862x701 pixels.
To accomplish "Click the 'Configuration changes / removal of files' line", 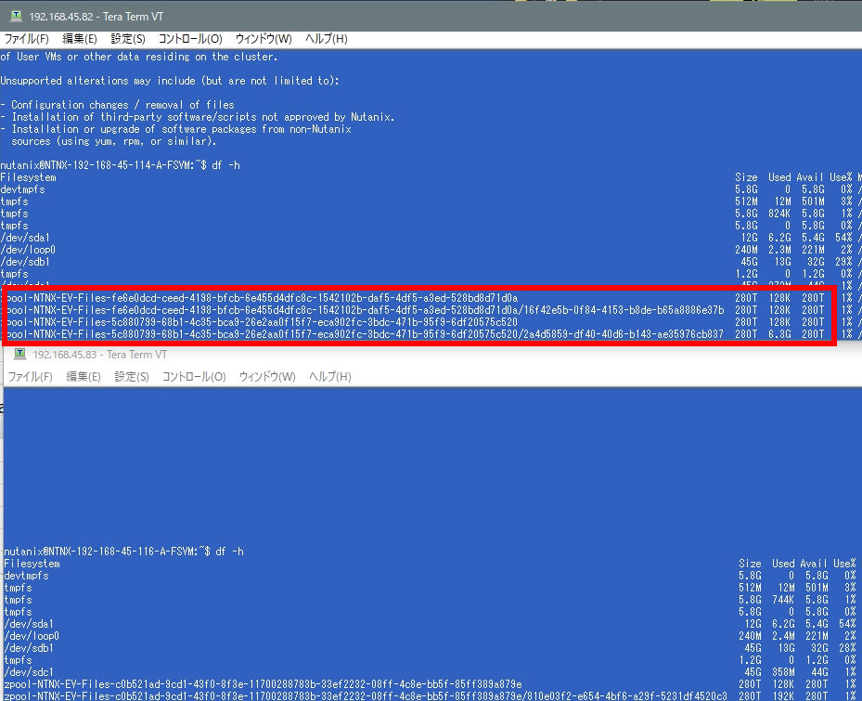I will point(117,105).
